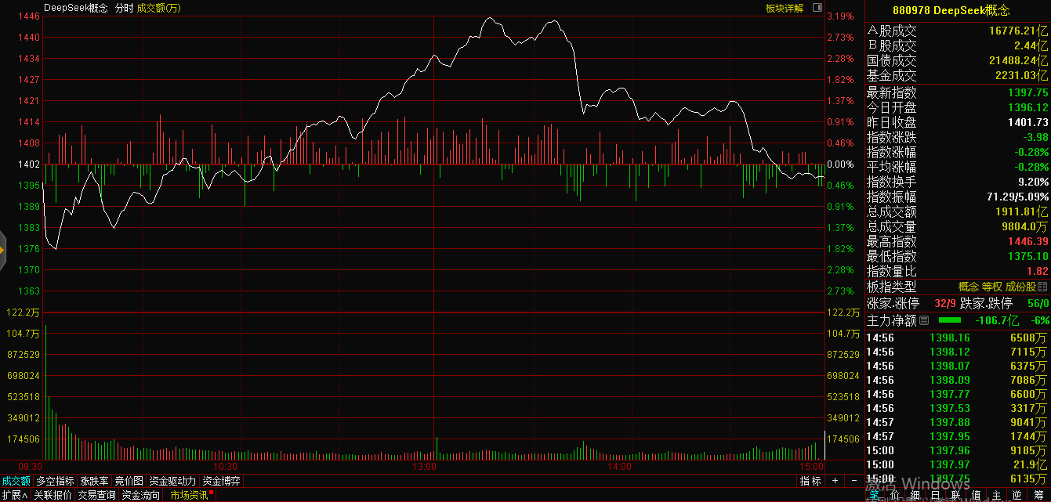Click the 3.19% right axis label
Screen dimensions: 1051x502
[840, 16]
